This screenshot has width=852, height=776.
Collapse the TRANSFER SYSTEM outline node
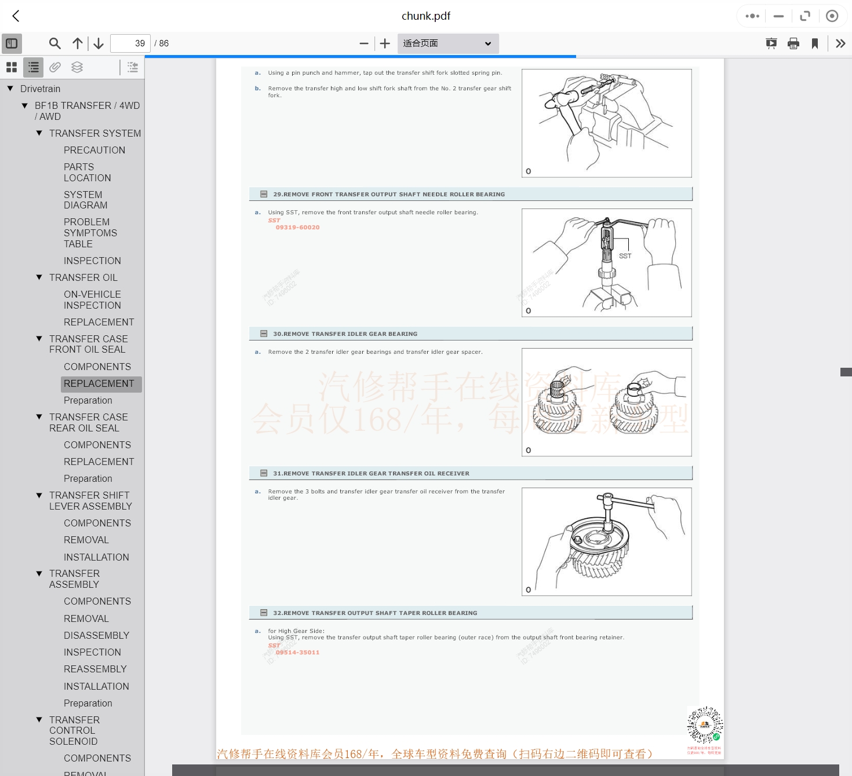click(x=39, y=133)
